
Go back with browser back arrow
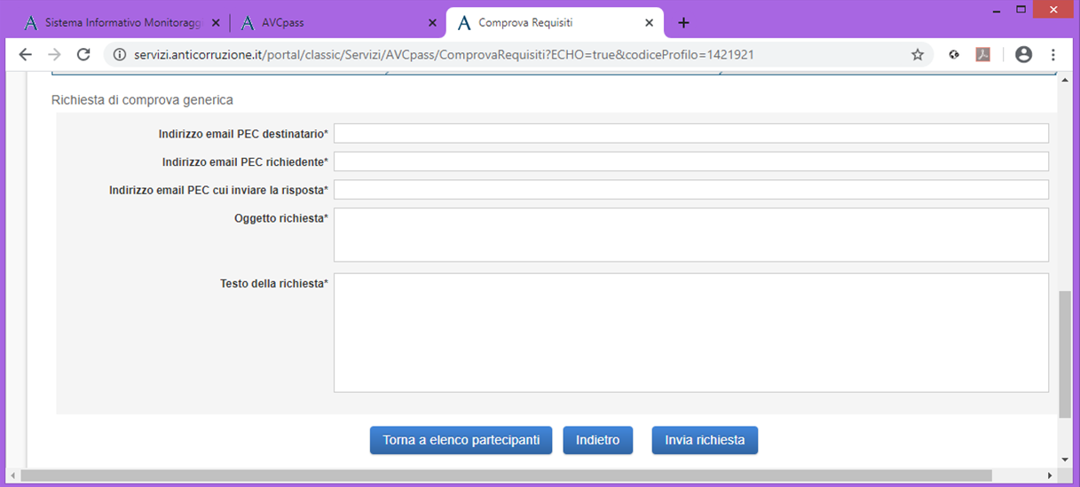tap(26, 54)
